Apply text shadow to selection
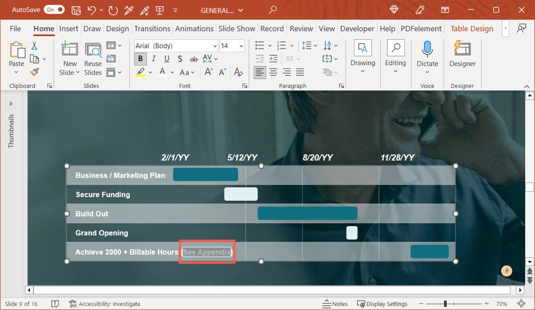Viewport: 535px width, 310px height. 180,59
